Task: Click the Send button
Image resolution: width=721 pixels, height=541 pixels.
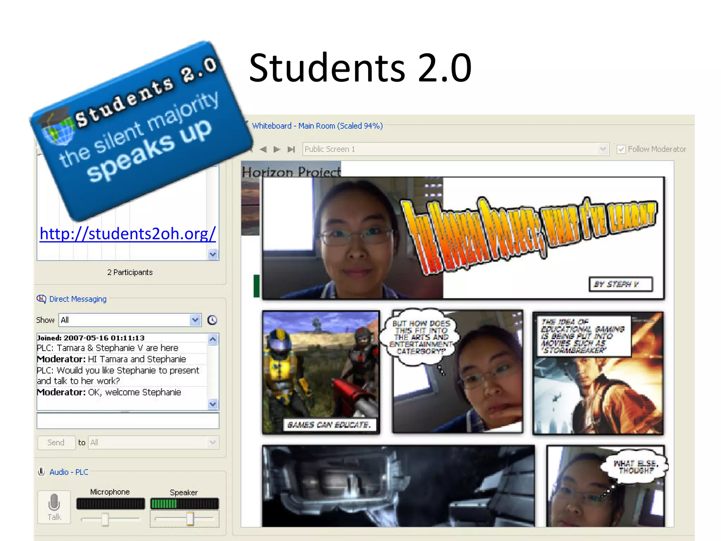Action: [x=56, y=443]
